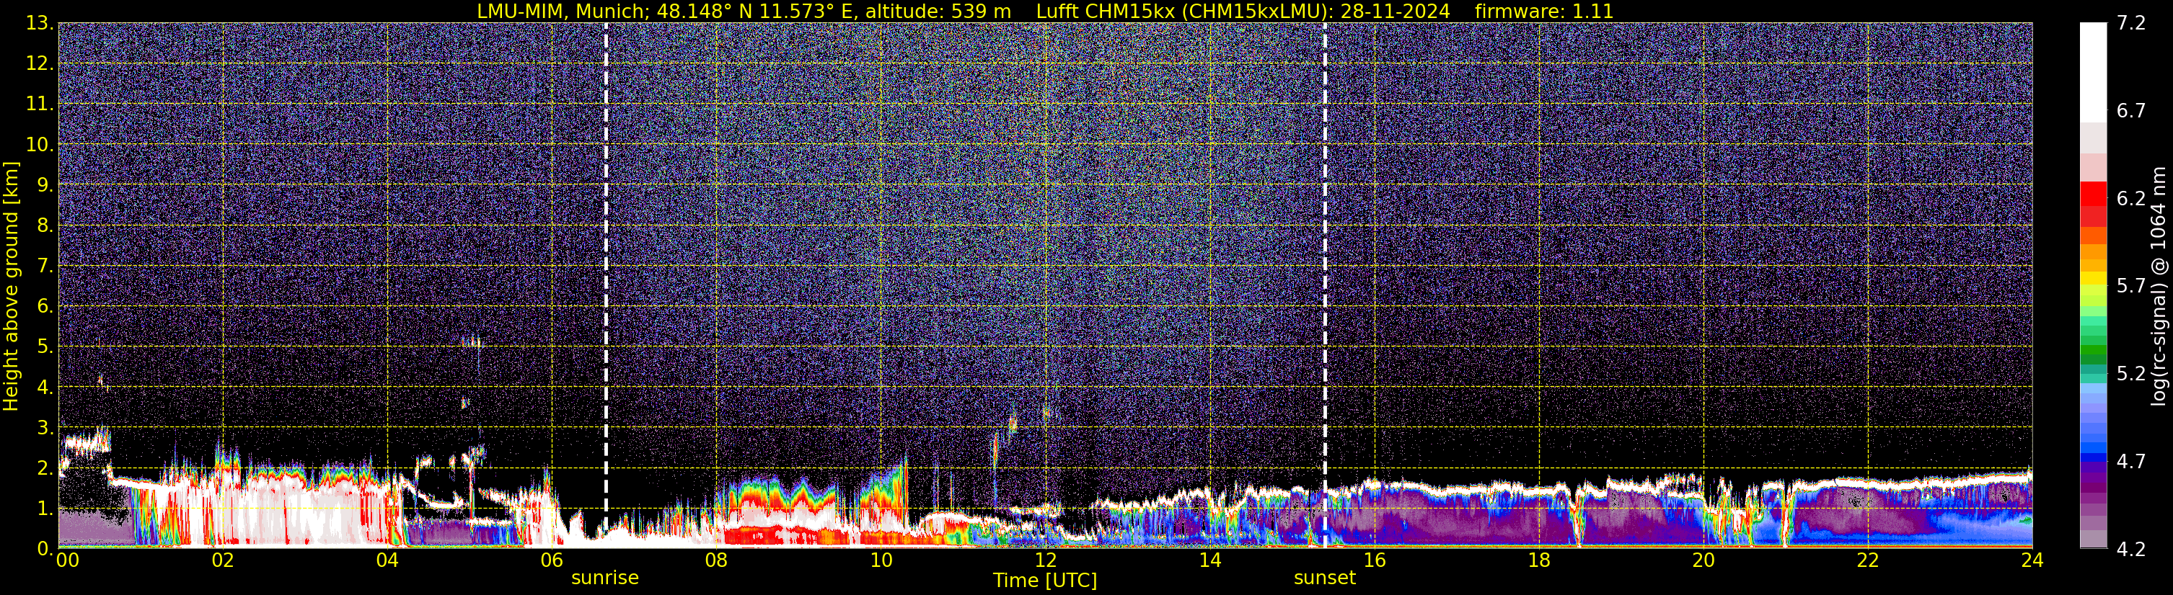Click the 'Time [UTC]' axis label
2173x595 pixels.
[1044, 581]
